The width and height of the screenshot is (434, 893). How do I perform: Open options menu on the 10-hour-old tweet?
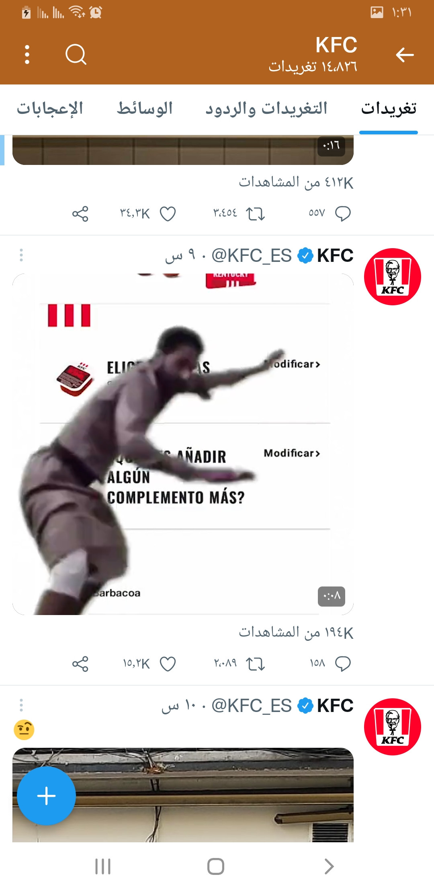(21, 705)
